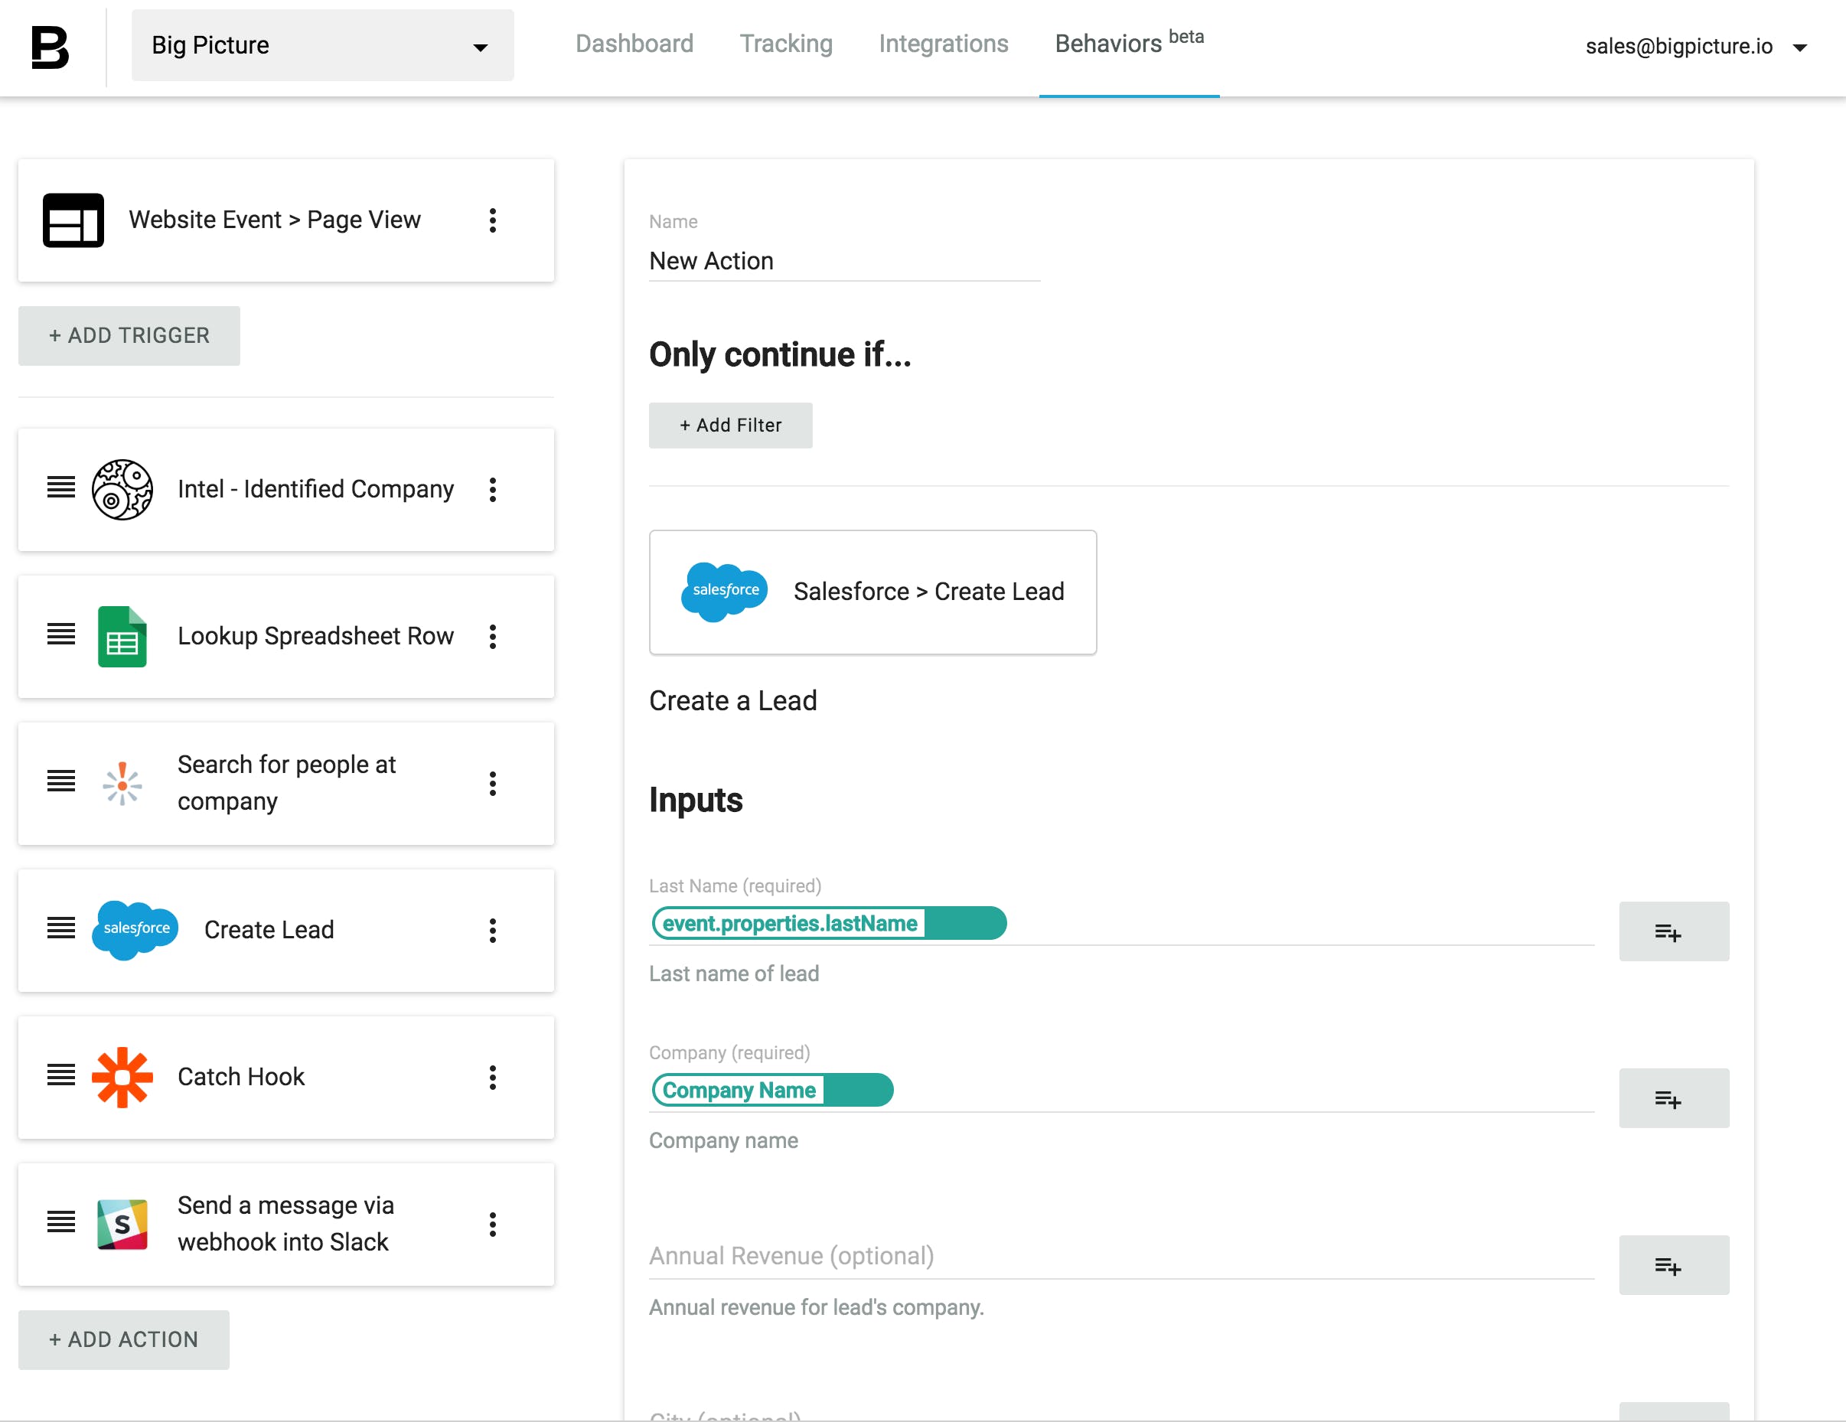Open the Salesforce > Create Lead action selector
Screen dimensions: 1846x1422
tap(872, 592)
